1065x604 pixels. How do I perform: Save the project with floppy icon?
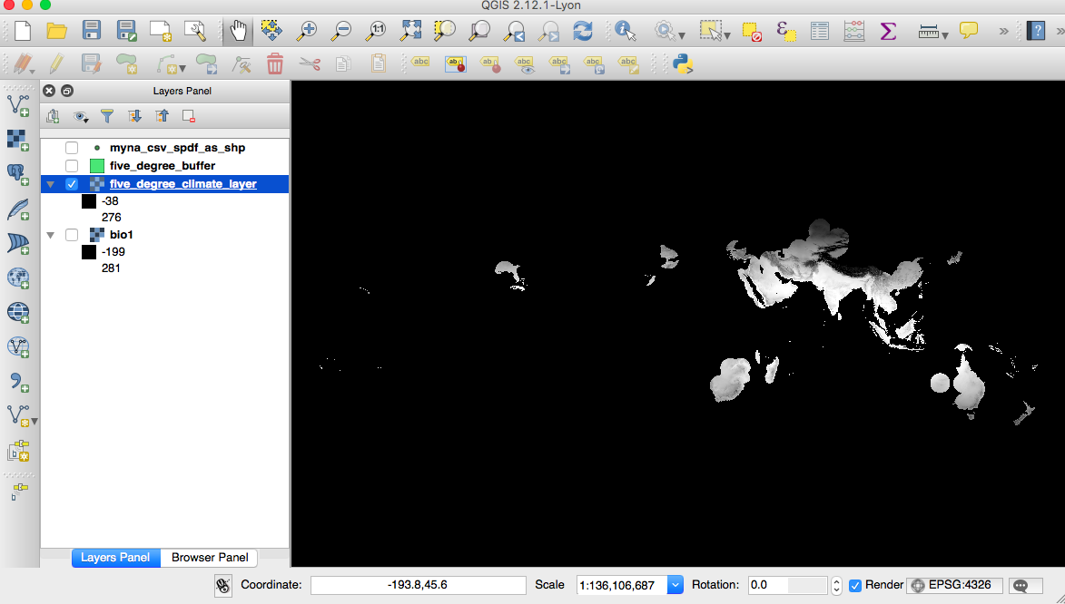(x=91, y=31)
